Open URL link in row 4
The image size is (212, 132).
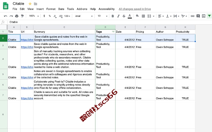click(27, 67)
